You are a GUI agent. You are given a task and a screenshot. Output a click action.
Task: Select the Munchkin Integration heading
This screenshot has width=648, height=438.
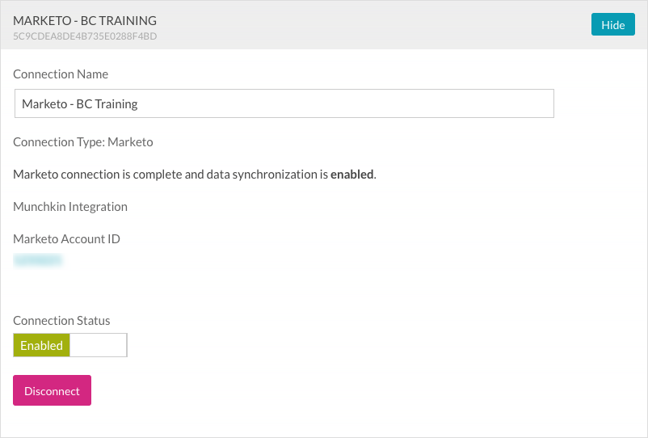click(x=70, y=206)
